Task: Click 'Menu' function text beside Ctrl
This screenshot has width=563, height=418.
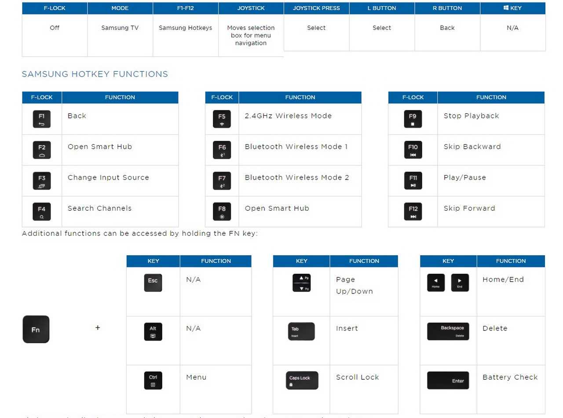Action: (x=196, y=378)
